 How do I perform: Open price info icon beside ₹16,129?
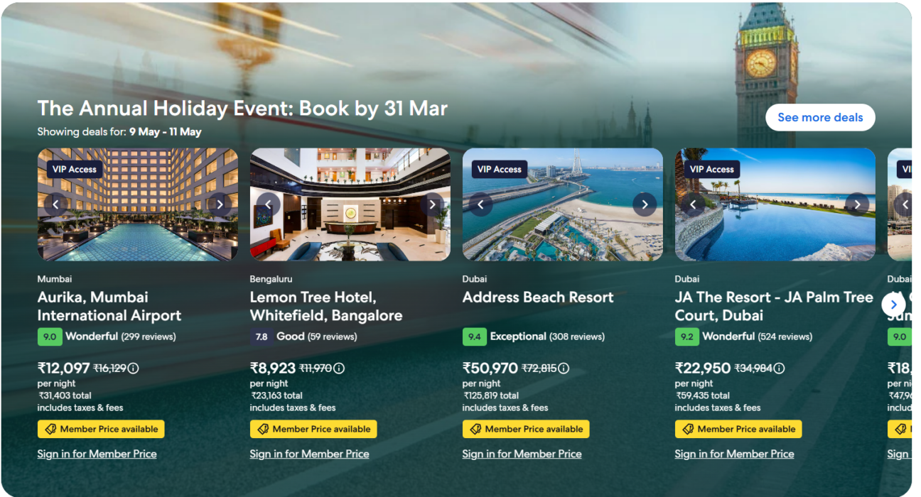[x=134, y=368]
